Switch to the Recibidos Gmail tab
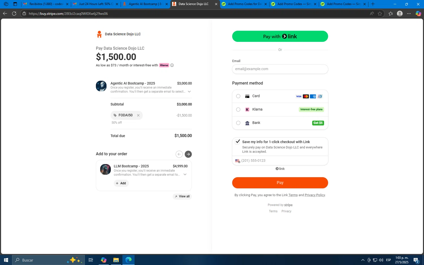The image size is (424, 265). tap(46, 4)
